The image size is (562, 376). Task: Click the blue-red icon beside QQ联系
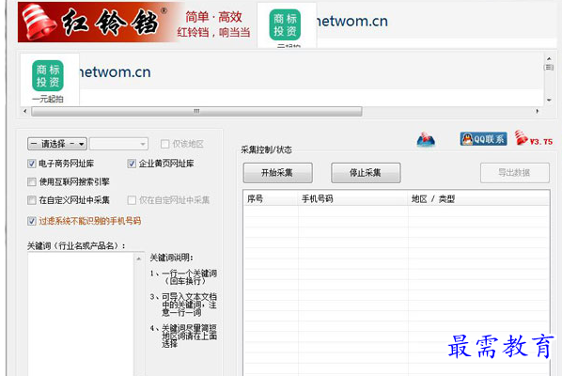426,139
